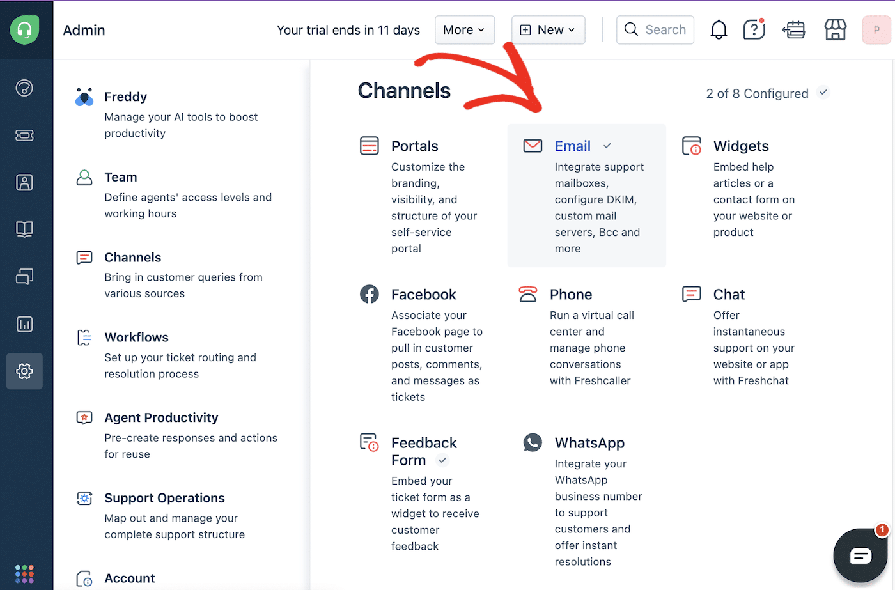Viewport: 895px width, 590px height.
Task: View the Knowledge Base from the sidebar
Action: coord(24,229)
